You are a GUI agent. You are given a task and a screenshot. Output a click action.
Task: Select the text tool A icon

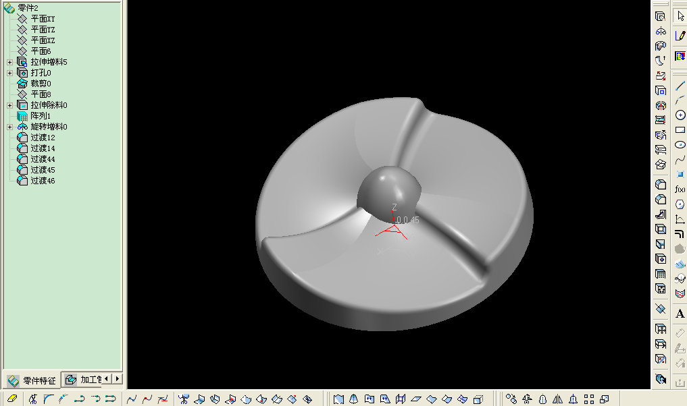coord(680,314)
